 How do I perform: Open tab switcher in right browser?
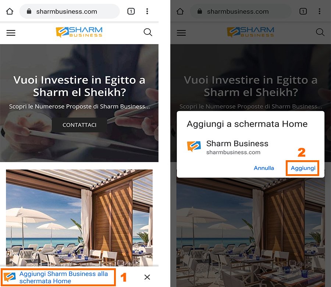303,11
